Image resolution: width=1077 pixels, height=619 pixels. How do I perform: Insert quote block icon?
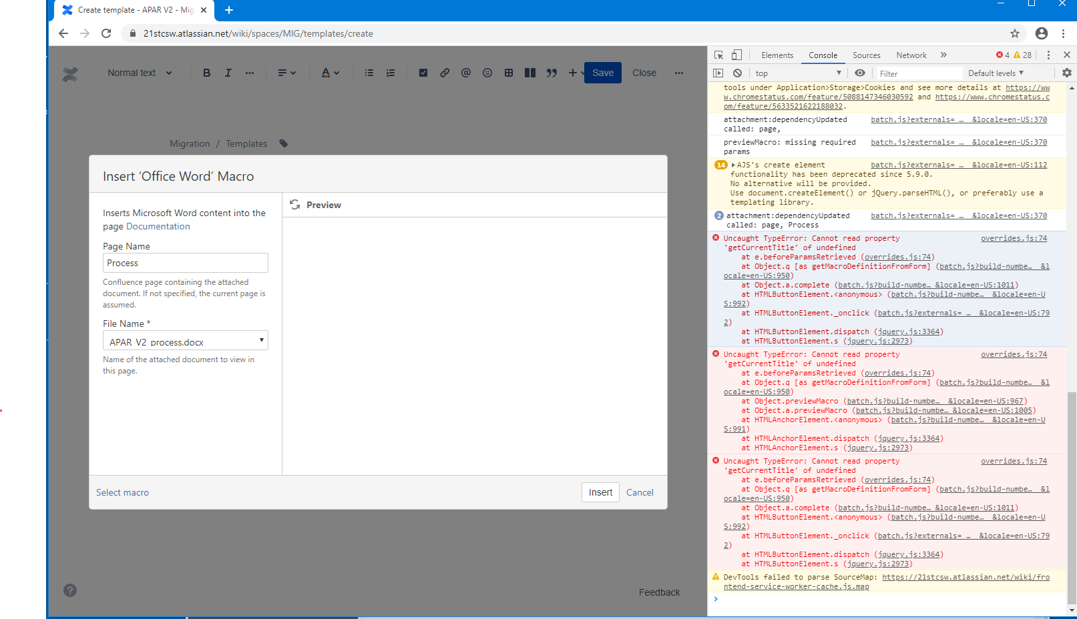[x=552, y=73]
